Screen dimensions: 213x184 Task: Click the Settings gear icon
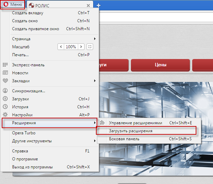point(5,115)
